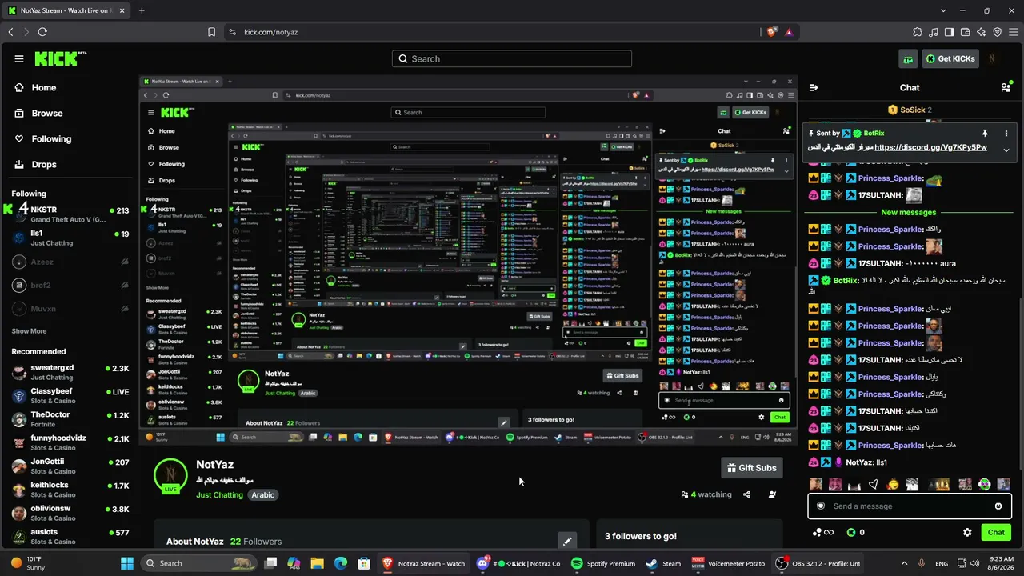
Task: Open the emoji picker in chat input
Action: (998, 506)
